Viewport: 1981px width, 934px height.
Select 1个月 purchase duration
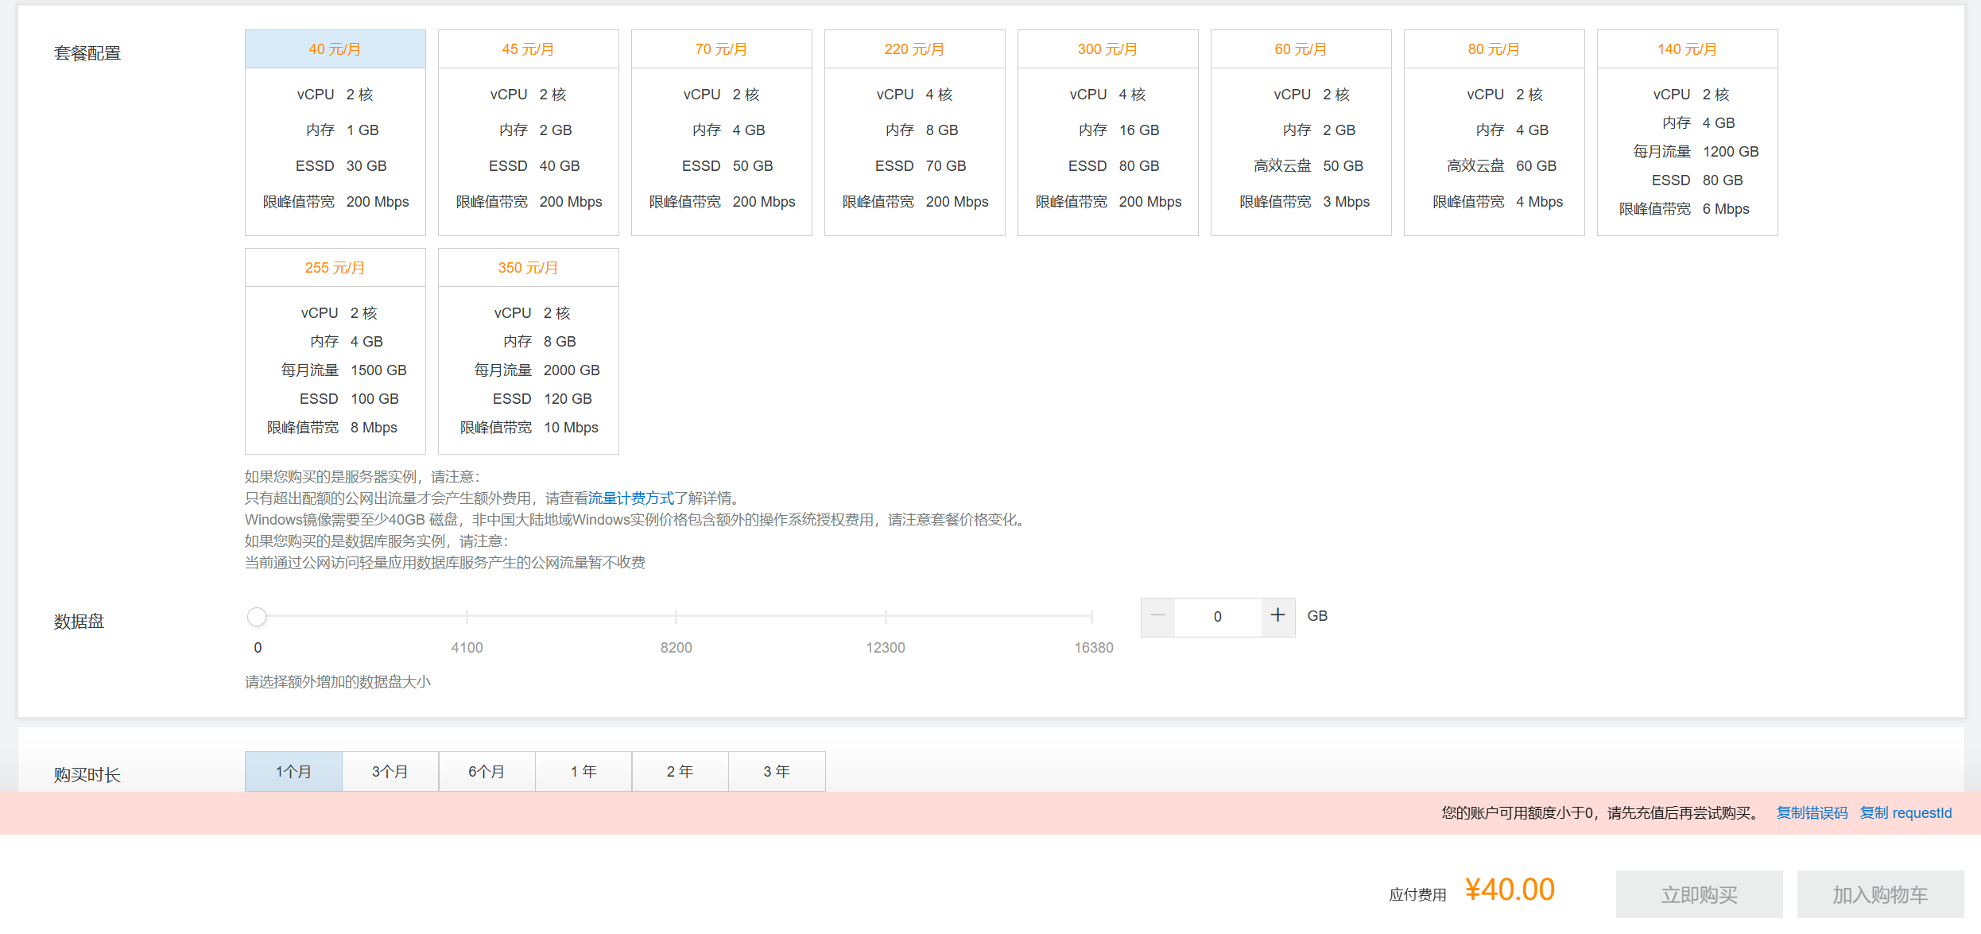click(x=293, y=771)
